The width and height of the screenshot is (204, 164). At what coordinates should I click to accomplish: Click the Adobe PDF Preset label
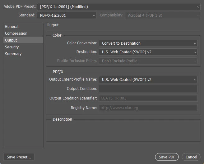pyautogui.click(x=20, y=7)
